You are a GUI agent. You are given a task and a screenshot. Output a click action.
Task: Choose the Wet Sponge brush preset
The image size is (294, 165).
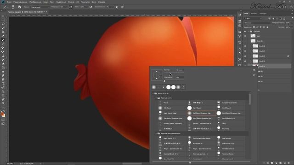click(231, 138)
